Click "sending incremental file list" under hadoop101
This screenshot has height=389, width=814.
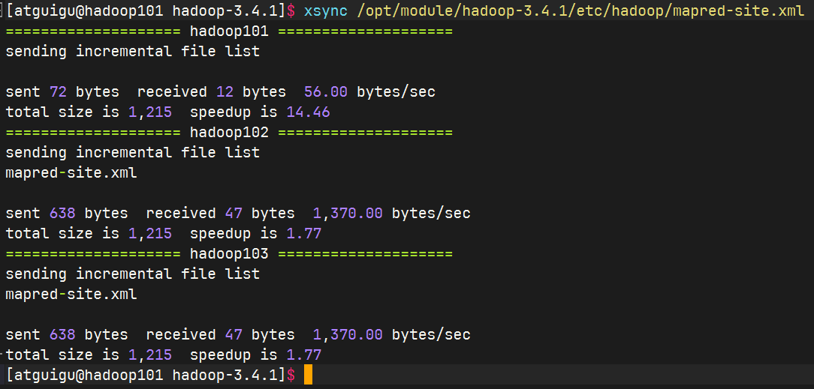click(x=132, y=52)
